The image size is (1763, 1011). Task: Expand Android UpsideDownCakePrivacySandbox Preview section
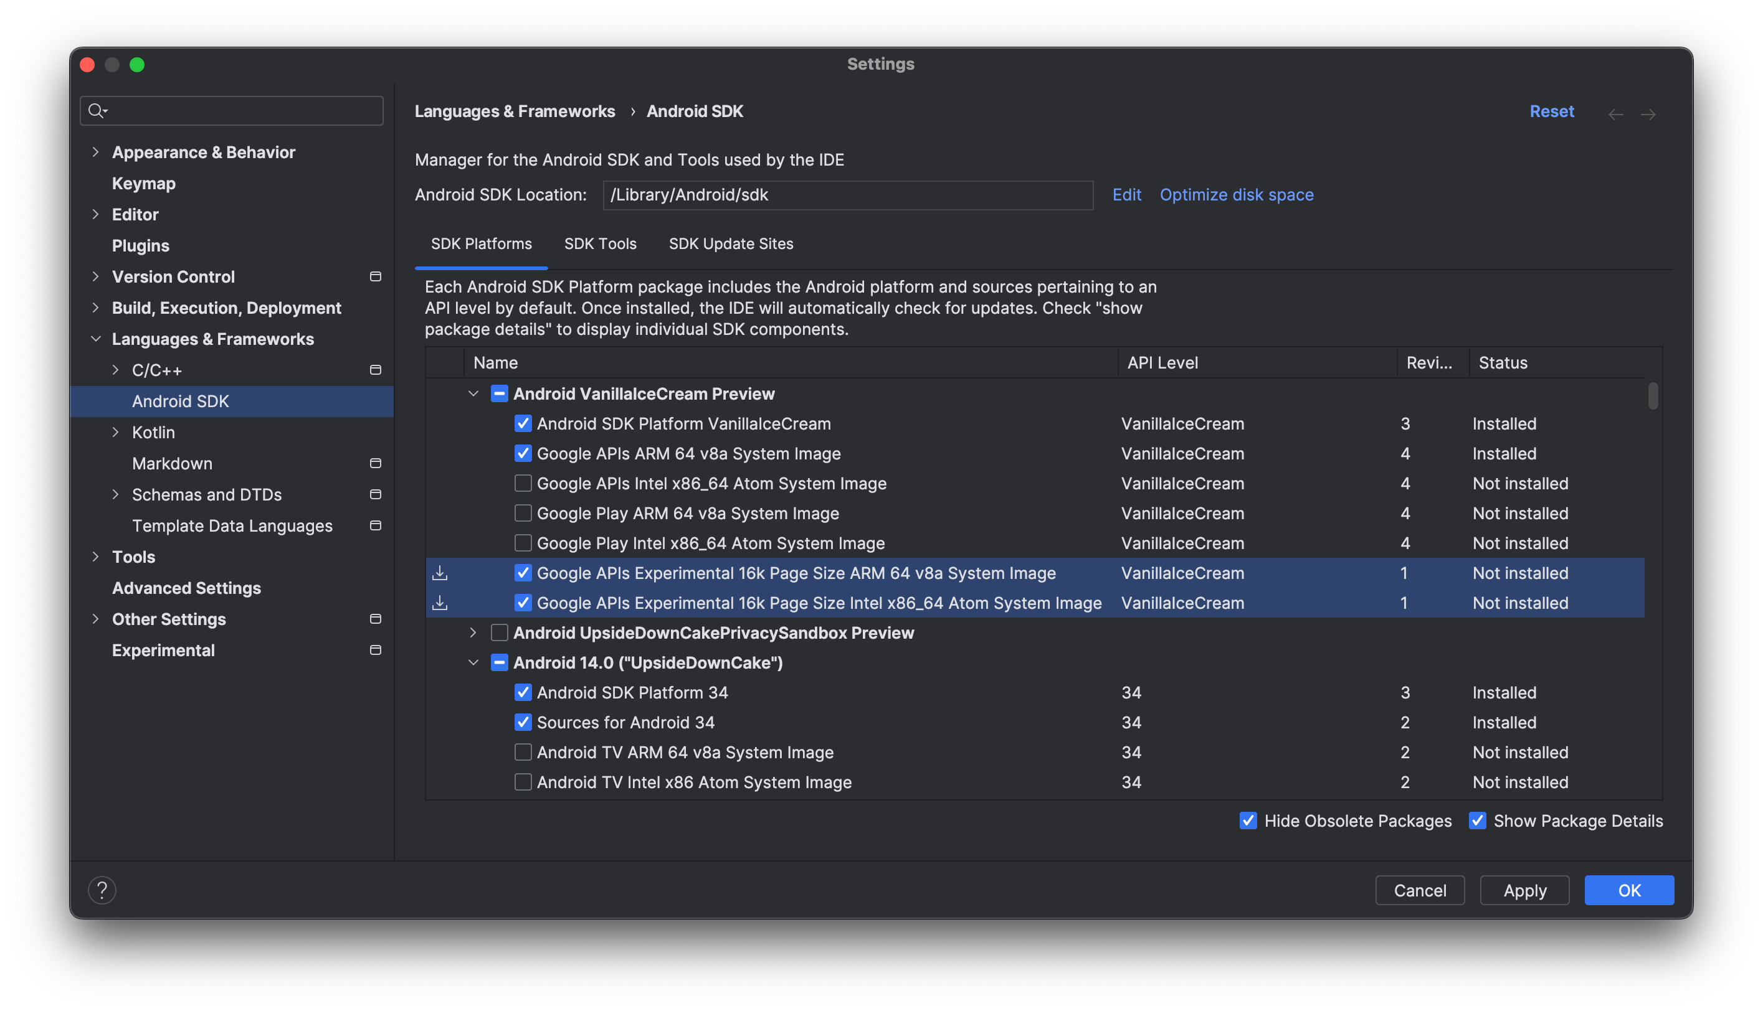[473, 632]
